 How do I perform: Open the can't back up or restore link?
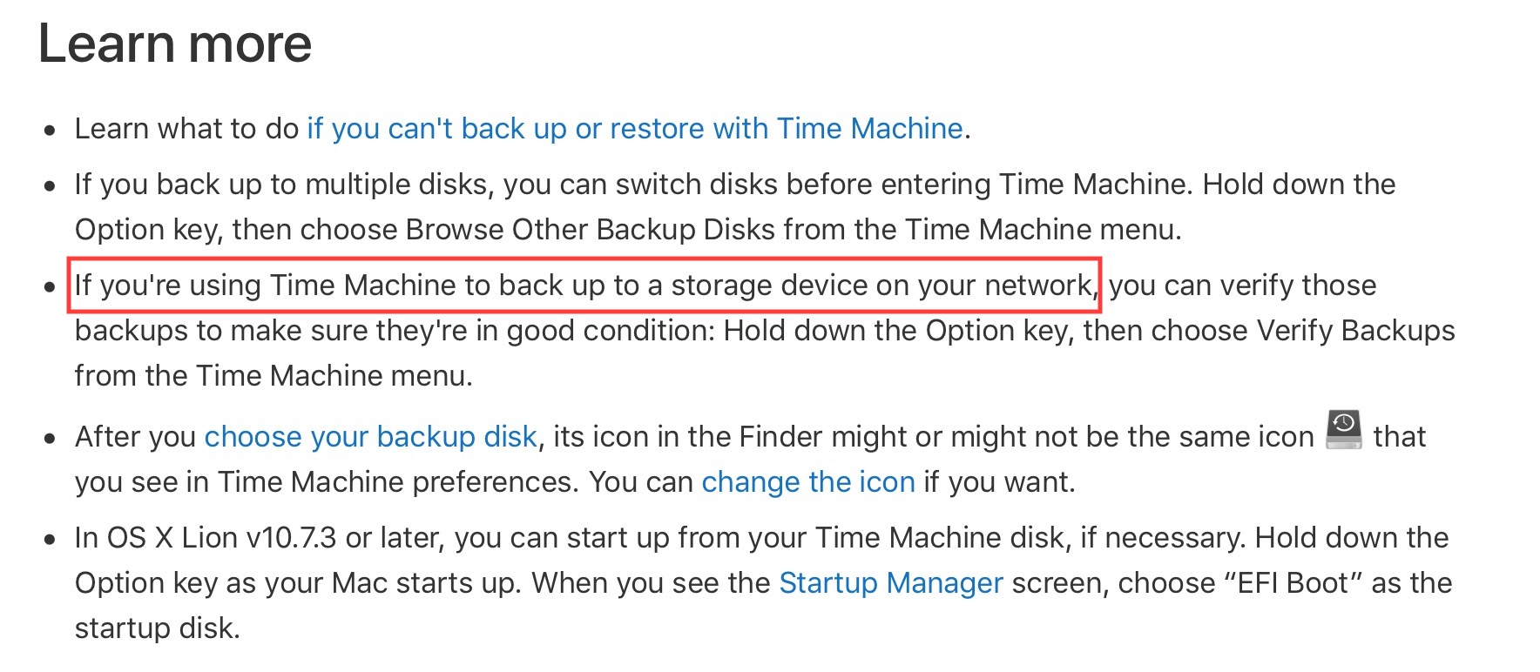point(634,129)
